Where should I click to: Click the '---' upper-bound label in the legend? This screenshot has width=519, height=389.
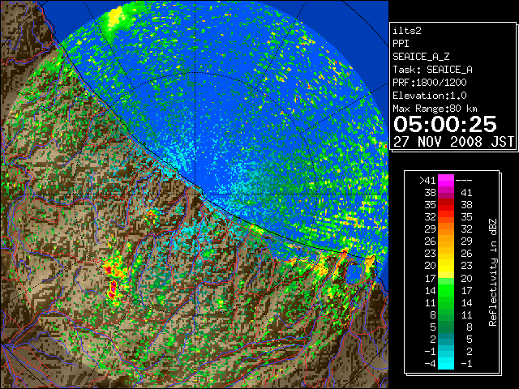click(464, 181)
